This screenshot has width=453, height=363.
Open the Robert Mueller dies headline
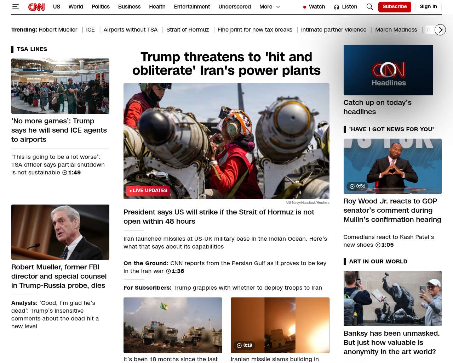click(x=59, y=276)
